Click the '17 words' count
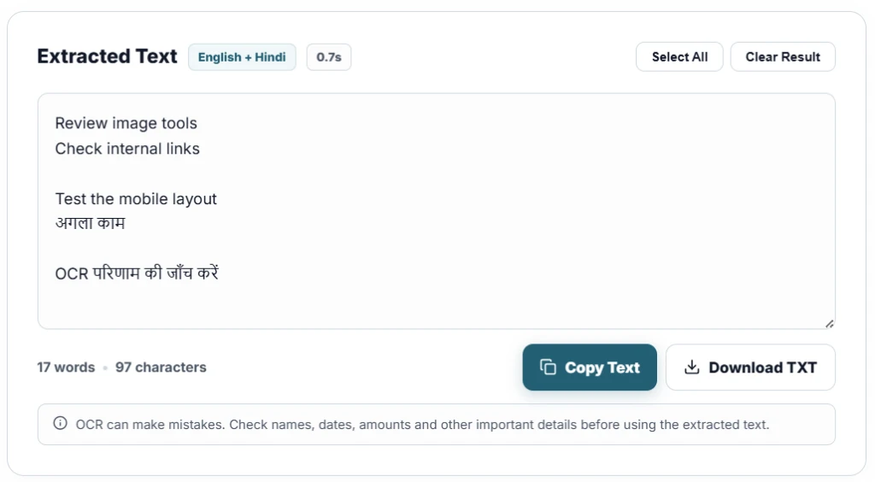The image size is (875, 482). pyautogui.click(x=66, y=367)
